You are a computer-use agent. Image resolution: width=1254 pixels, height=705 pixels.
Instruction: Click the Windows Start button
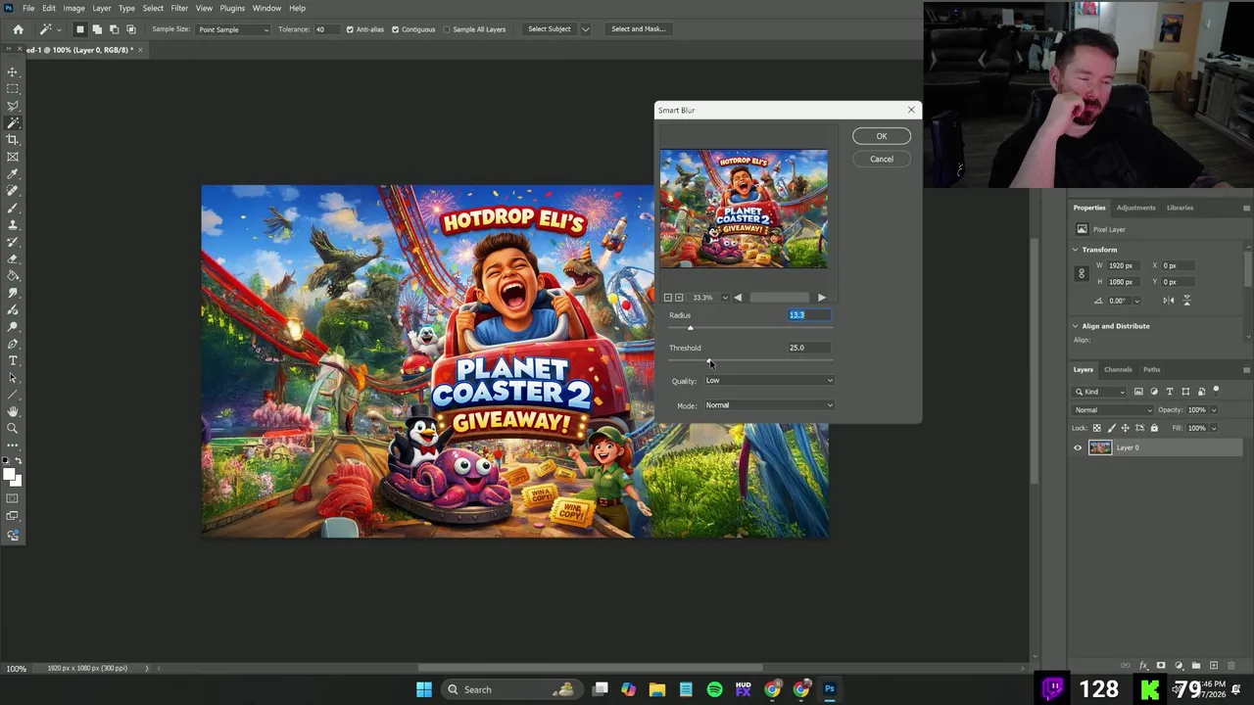[x=424, y=689]
